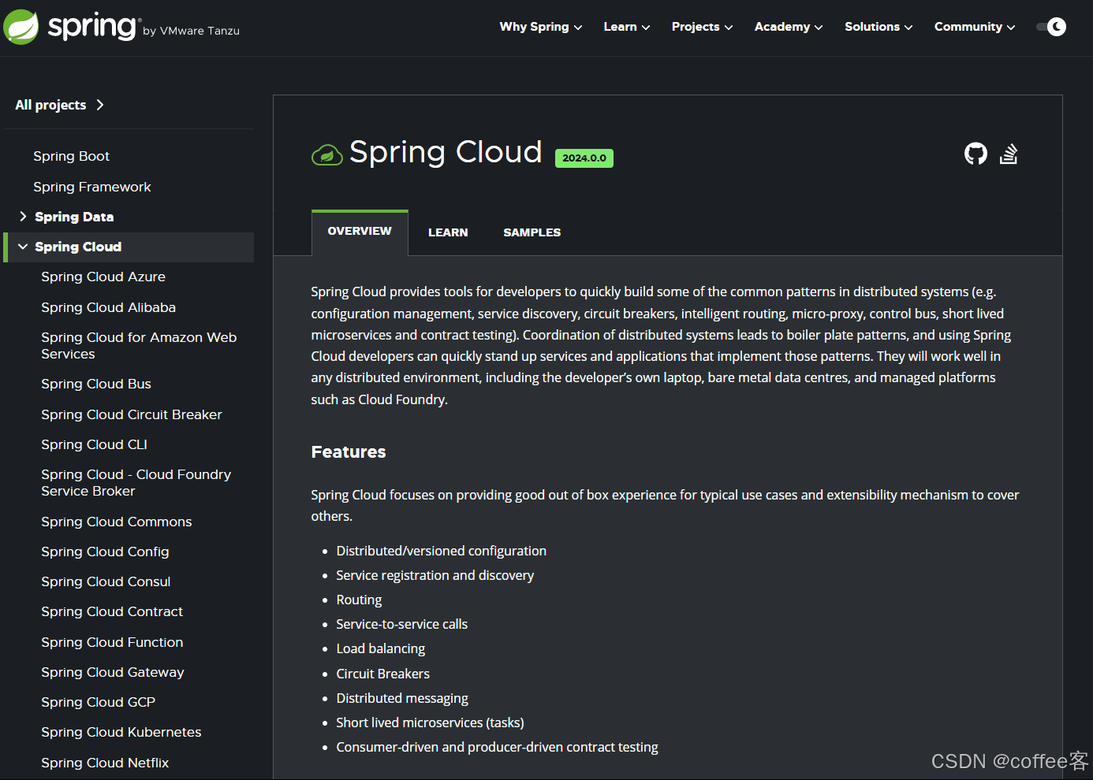Open Spring Cloud for Amazon Web Services

[x=139, y=345]
